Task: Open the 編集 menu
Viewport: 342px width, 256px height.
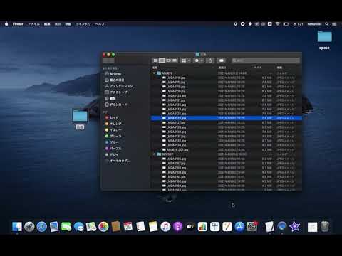Action: point(47,24)
